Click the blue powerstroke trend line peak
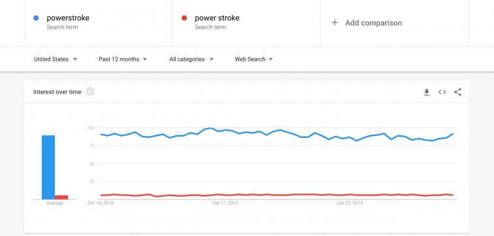Image resolution: width=494 pixels, height=236 pixels. tap(210, 128)
